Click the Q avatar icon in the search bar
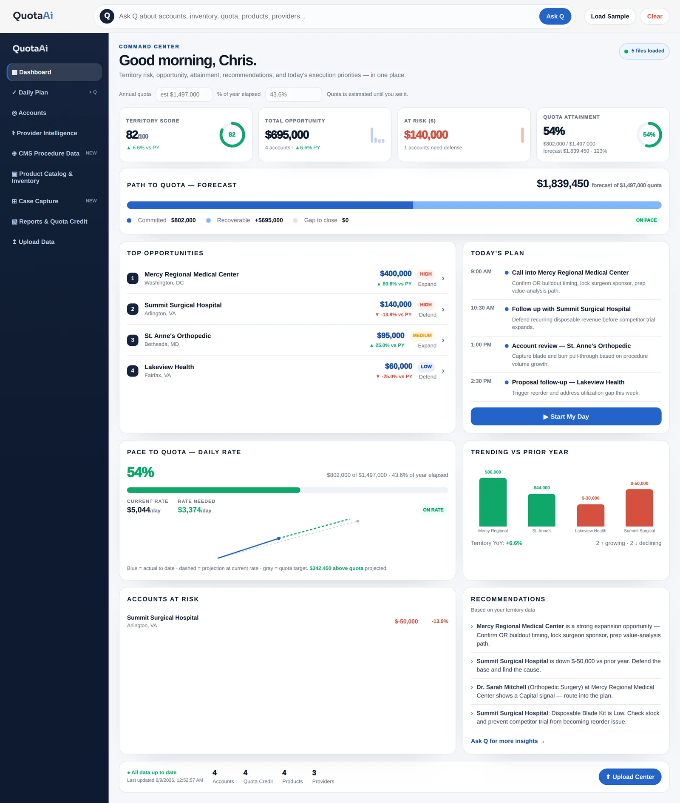The image size is (680, 803). click(107, 16)
